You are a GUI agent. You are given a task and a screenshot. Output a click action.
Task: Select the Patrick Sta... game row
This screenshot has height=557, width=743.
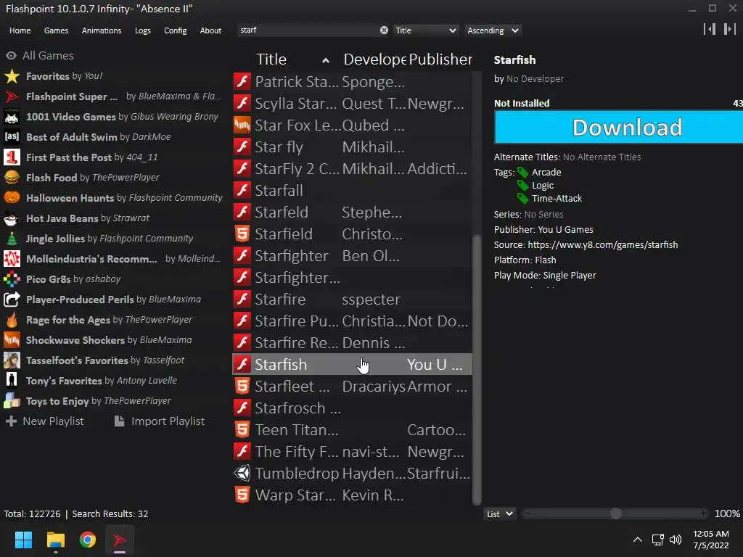tap(352, 82)
